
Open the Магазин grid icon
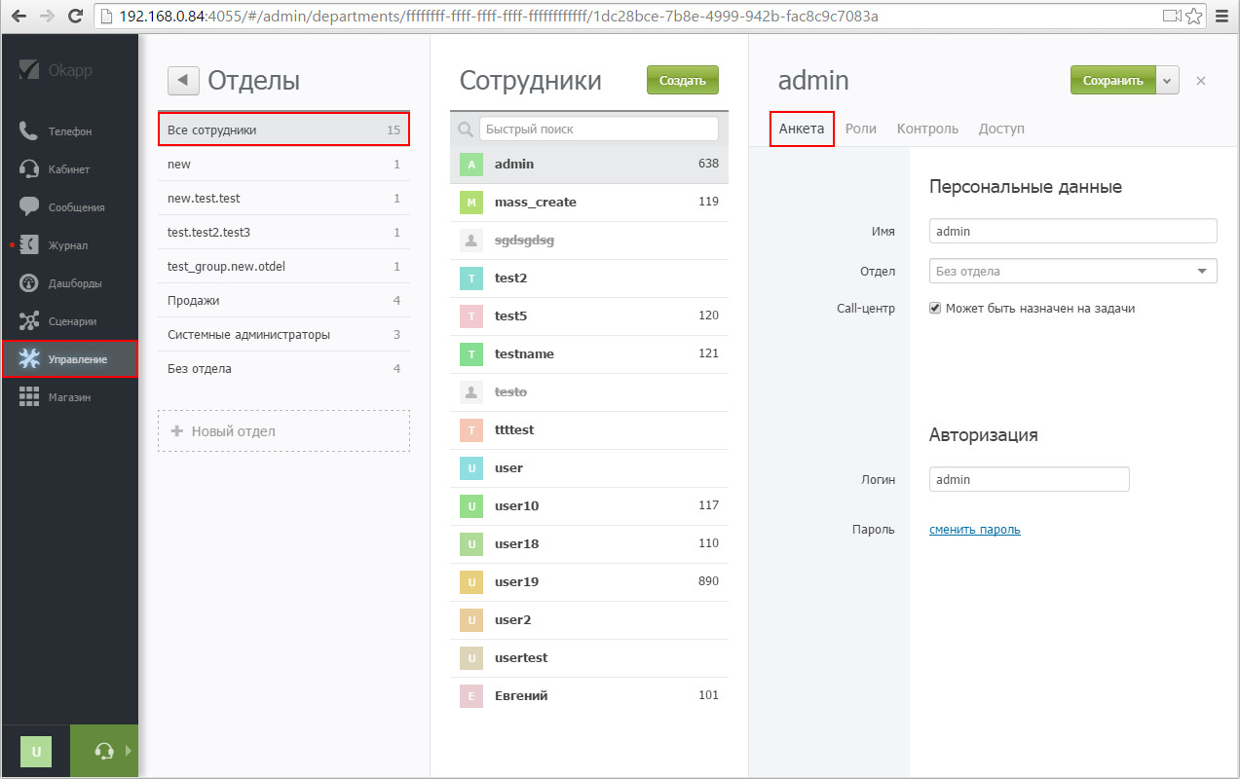pyautogui.click(x=29, y=397)
